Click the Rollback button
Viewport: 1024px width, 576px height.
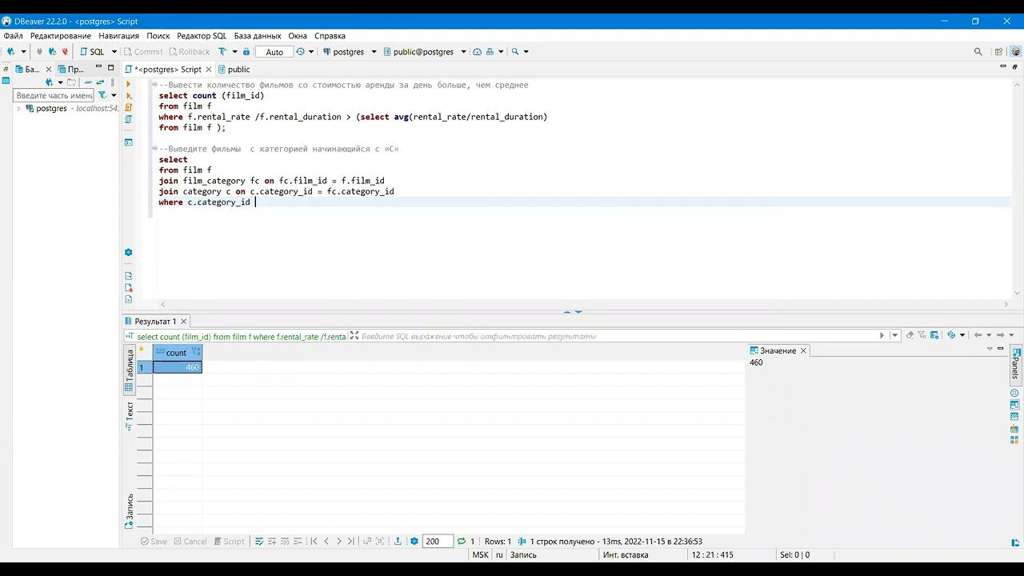click(189, 52)
